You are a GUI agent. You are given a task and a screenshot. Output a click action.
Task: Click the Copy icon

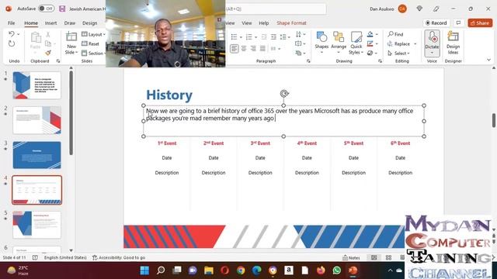(x=48, y=43)
